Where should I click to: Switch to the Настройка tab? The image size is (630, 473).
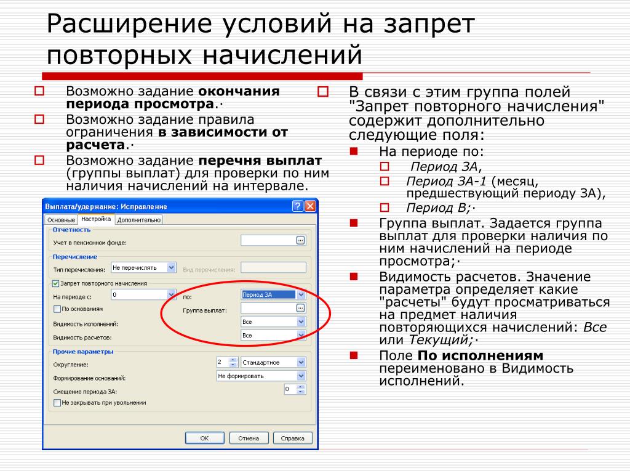[96, 219]
